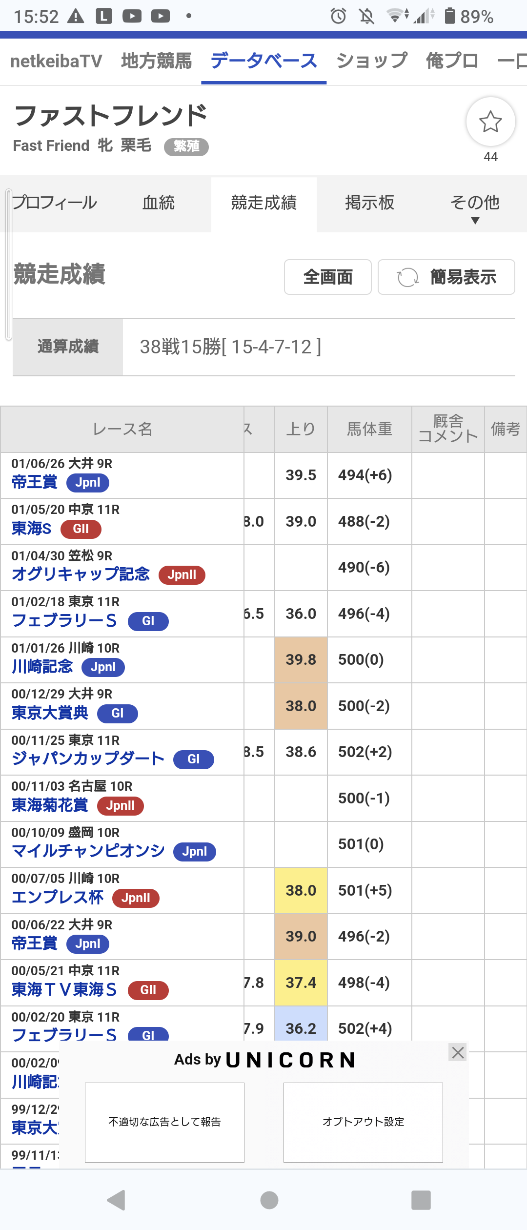Expand the その他 dropdown menu
The image size is (527, 1230).
point(475,207)
